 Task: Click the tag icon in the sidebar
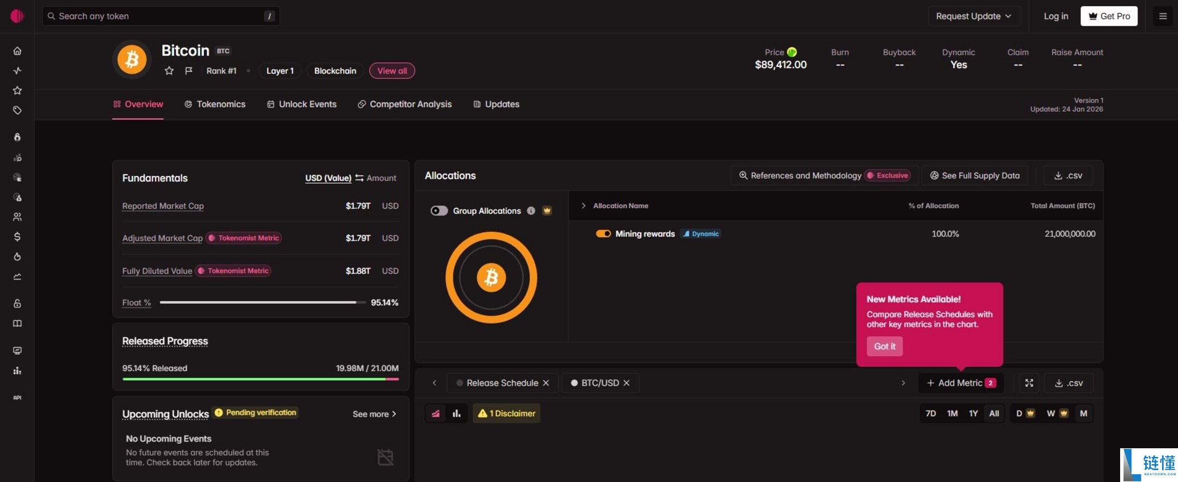(17, 110)
